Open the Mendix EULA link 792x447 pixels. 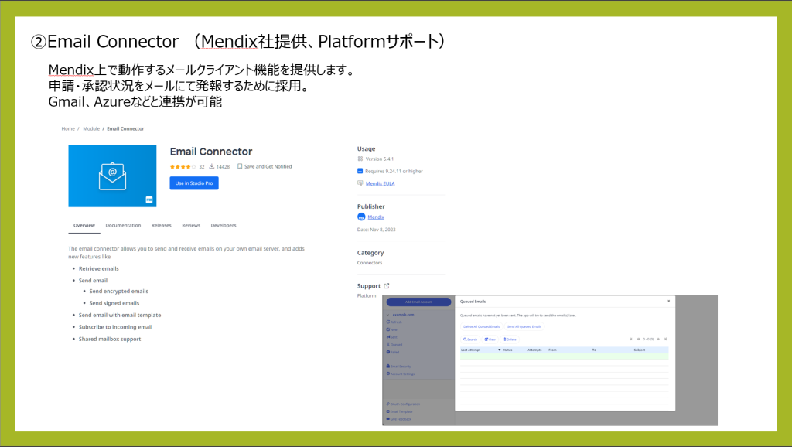[x=380, y=183]
